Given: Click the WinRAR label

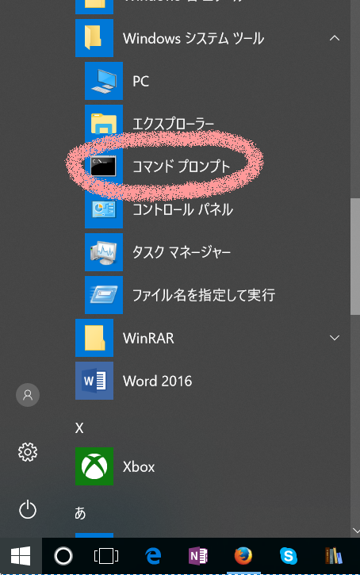Looking at the screenshot, I should (148, 338).
